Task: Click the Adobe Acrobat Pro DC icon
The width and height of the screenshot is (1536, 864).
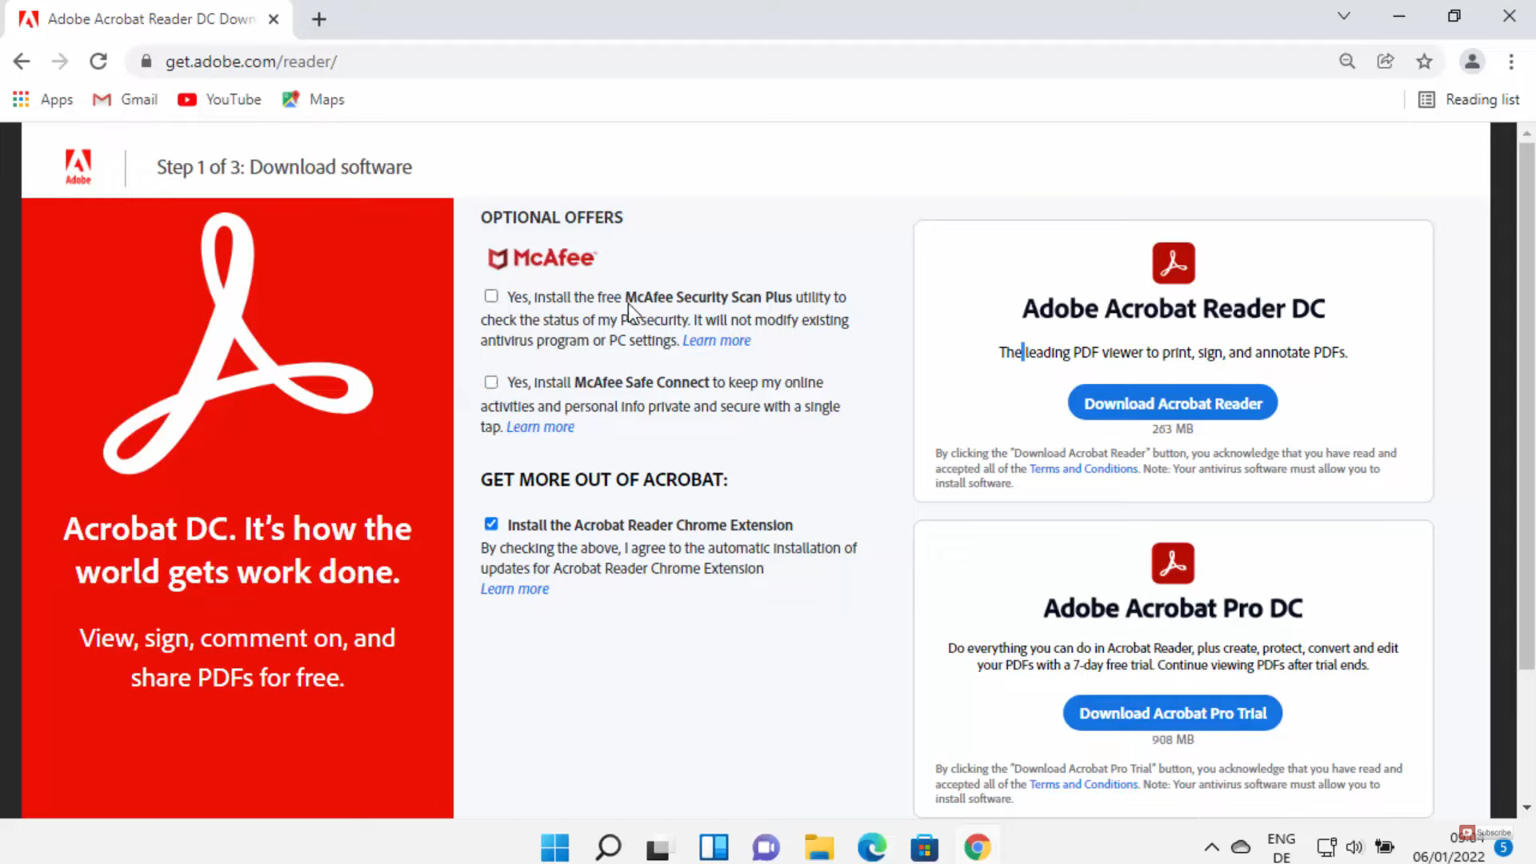Action: [1172, 562]
